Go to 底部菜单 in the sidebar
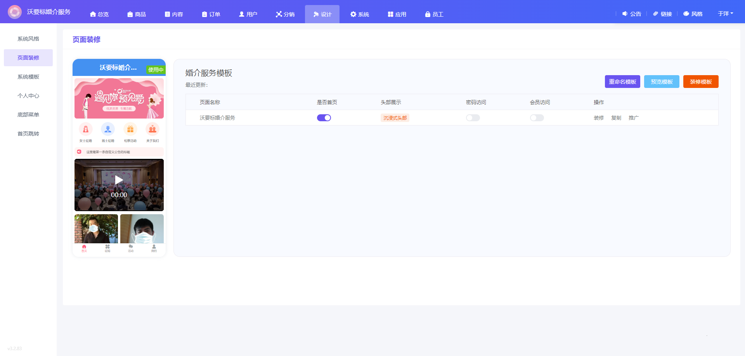 coord(28,115)
